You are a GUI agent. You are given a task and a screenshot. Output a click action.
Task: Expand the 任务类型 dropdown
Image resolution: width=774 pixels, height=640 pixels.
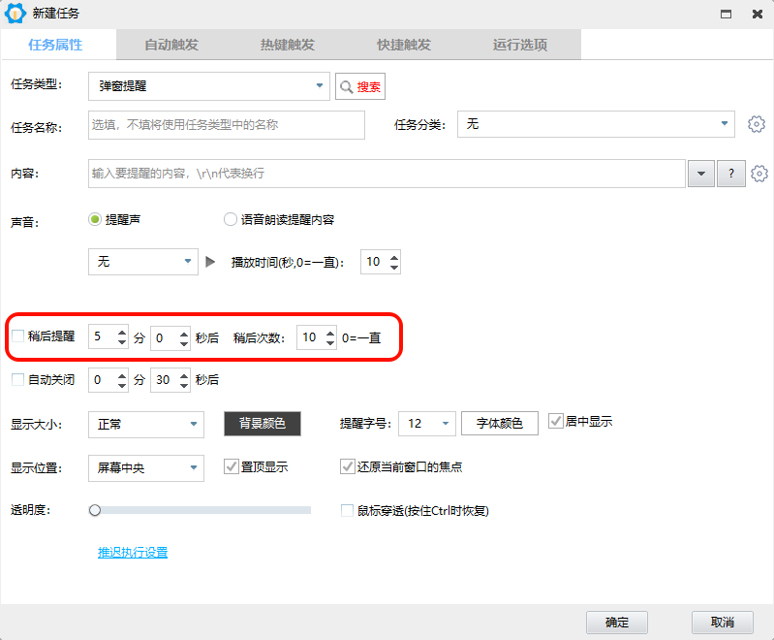(320, 86)
